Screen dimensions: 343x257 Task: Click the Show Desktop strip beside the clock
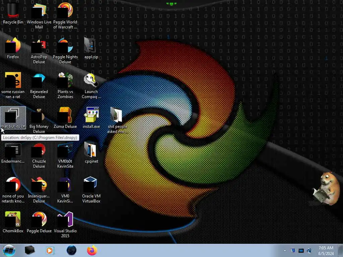[341, 250]
